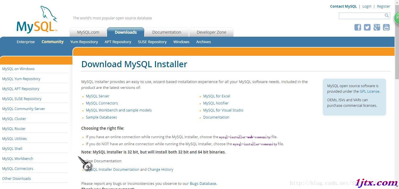Image resolution: width=399 pixels, height=189 pixels.
Task: Follow the Documentation link in product list
Action: tap(216, 117)
